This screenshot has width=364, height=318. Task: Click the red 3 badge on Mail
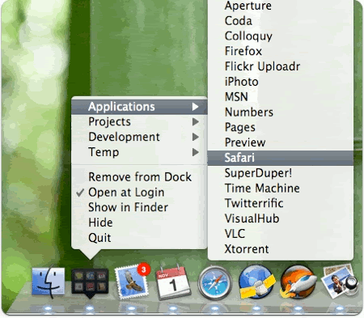(x=144, y=269)
